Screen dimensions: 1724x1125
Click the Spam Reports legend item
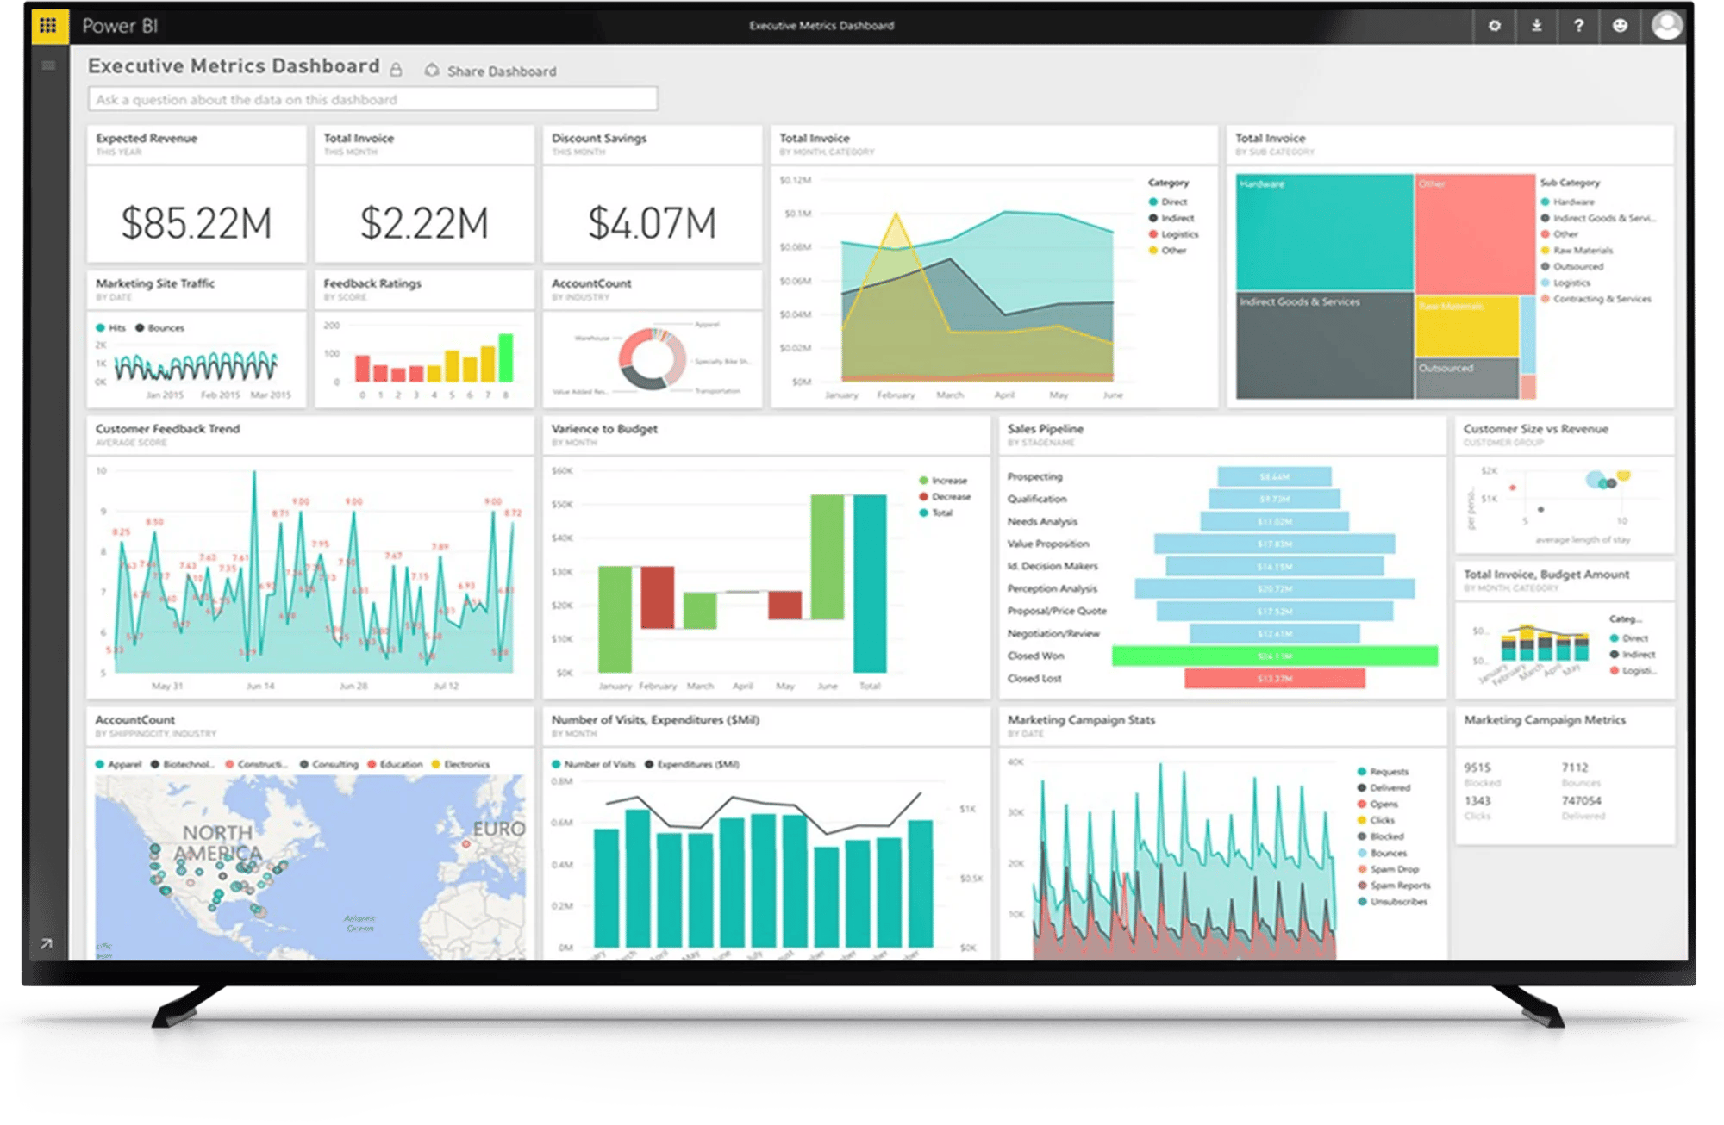click(x=1394, y=886)
